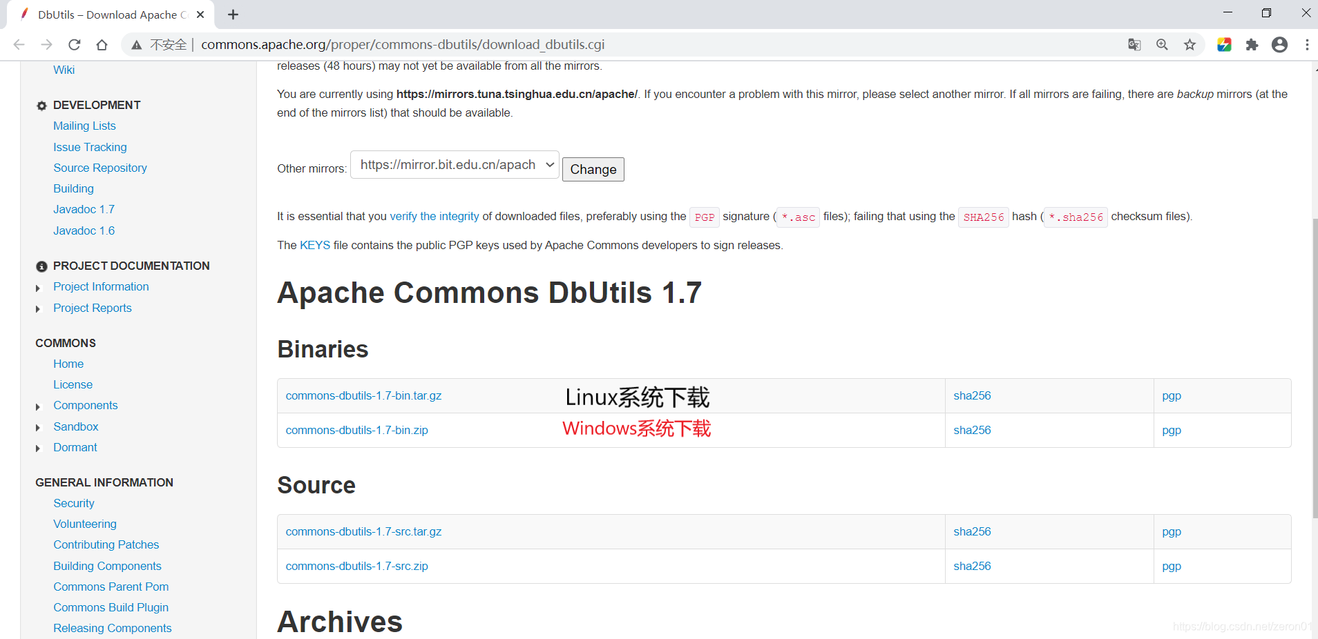Image resolution: width=1318 pixels, height=639 pixels.
Task: Reload the current page
Action: (x=75, y=45)
